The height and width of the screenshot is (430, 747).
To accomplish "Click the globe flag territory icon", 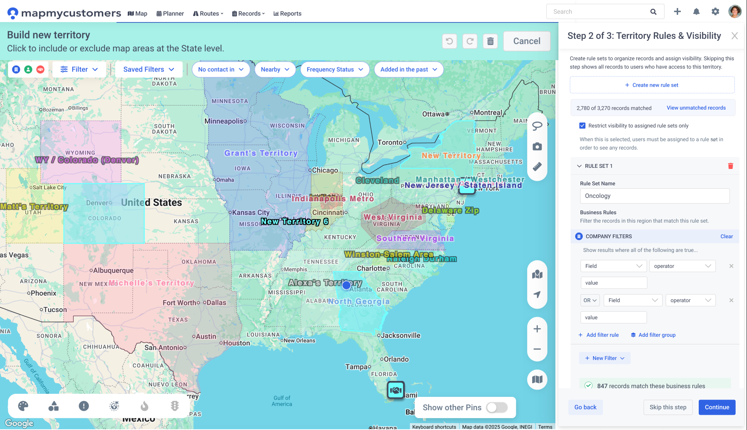I will pos(114,406).
